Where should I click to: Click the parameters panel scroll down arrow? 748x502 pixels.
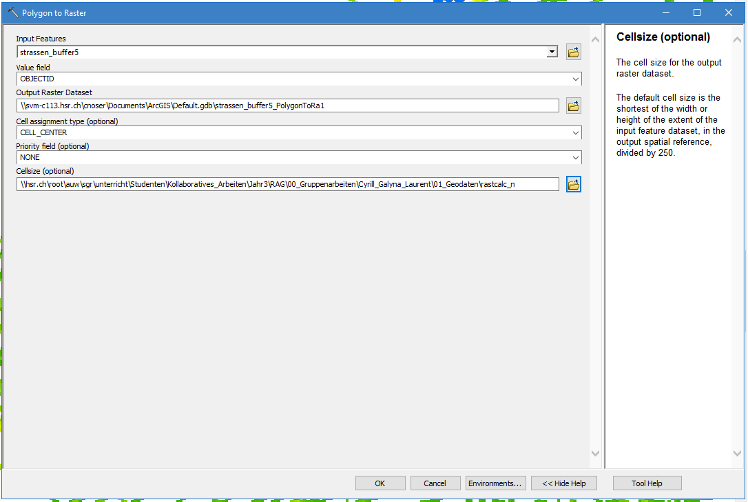(596, 453)
